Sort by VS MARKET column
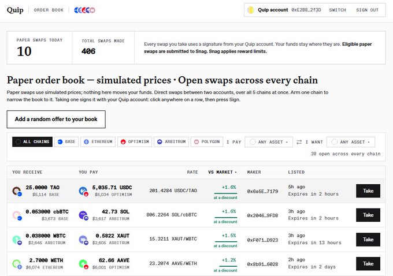 coord(222,172)
